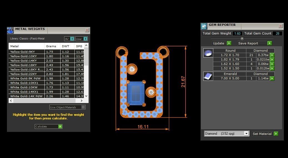Screen dimensions: 288x158
Task: Click the Emerald shape header
Action: point(230,74)
